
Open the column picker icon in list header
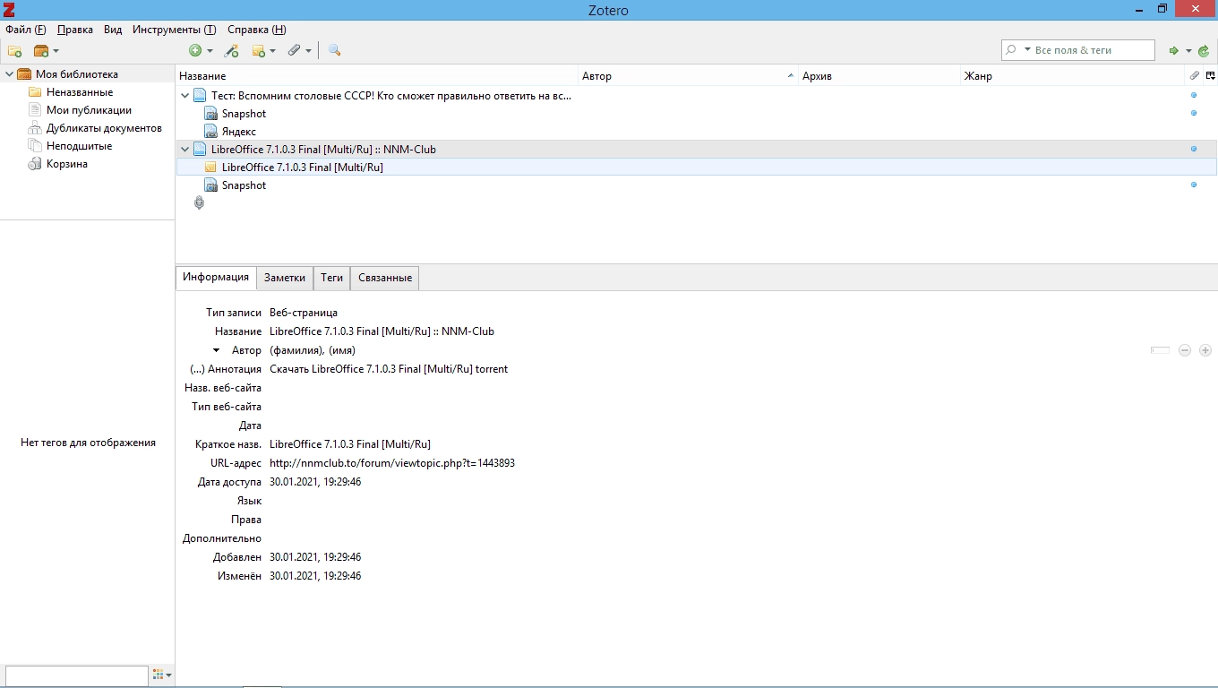click(x=1210, y=76)
